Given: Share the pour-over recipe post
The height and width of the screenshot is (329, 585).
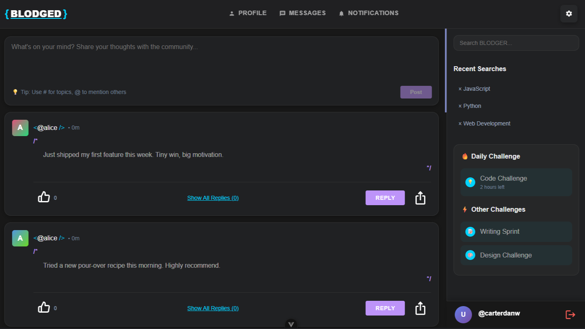Looking at the screenshot, I should (420, 308).
